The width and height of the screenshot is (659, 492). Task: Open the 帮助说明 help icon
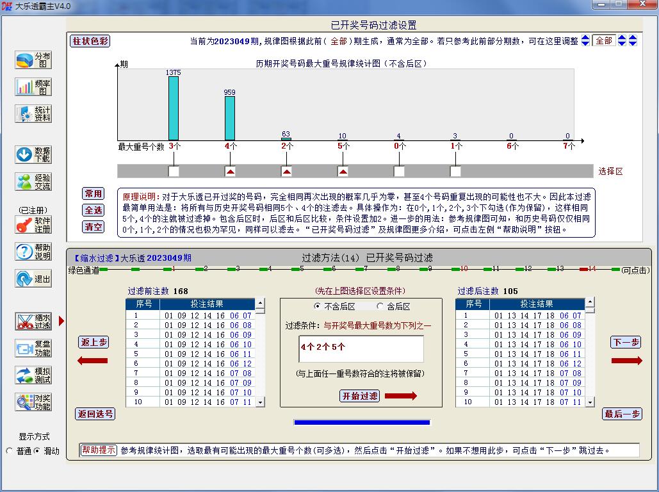point(33,252)
